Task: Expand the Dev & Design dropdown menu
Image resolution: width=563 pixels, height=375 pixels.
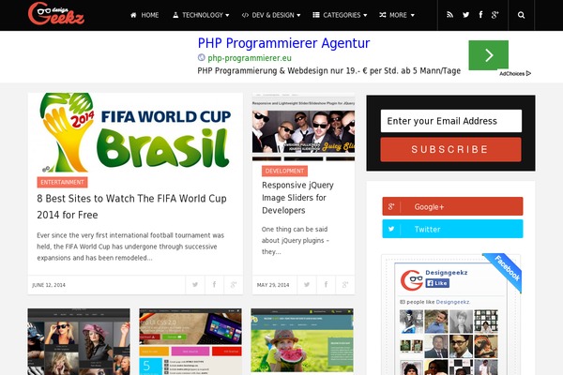Action: coord(271,15)
